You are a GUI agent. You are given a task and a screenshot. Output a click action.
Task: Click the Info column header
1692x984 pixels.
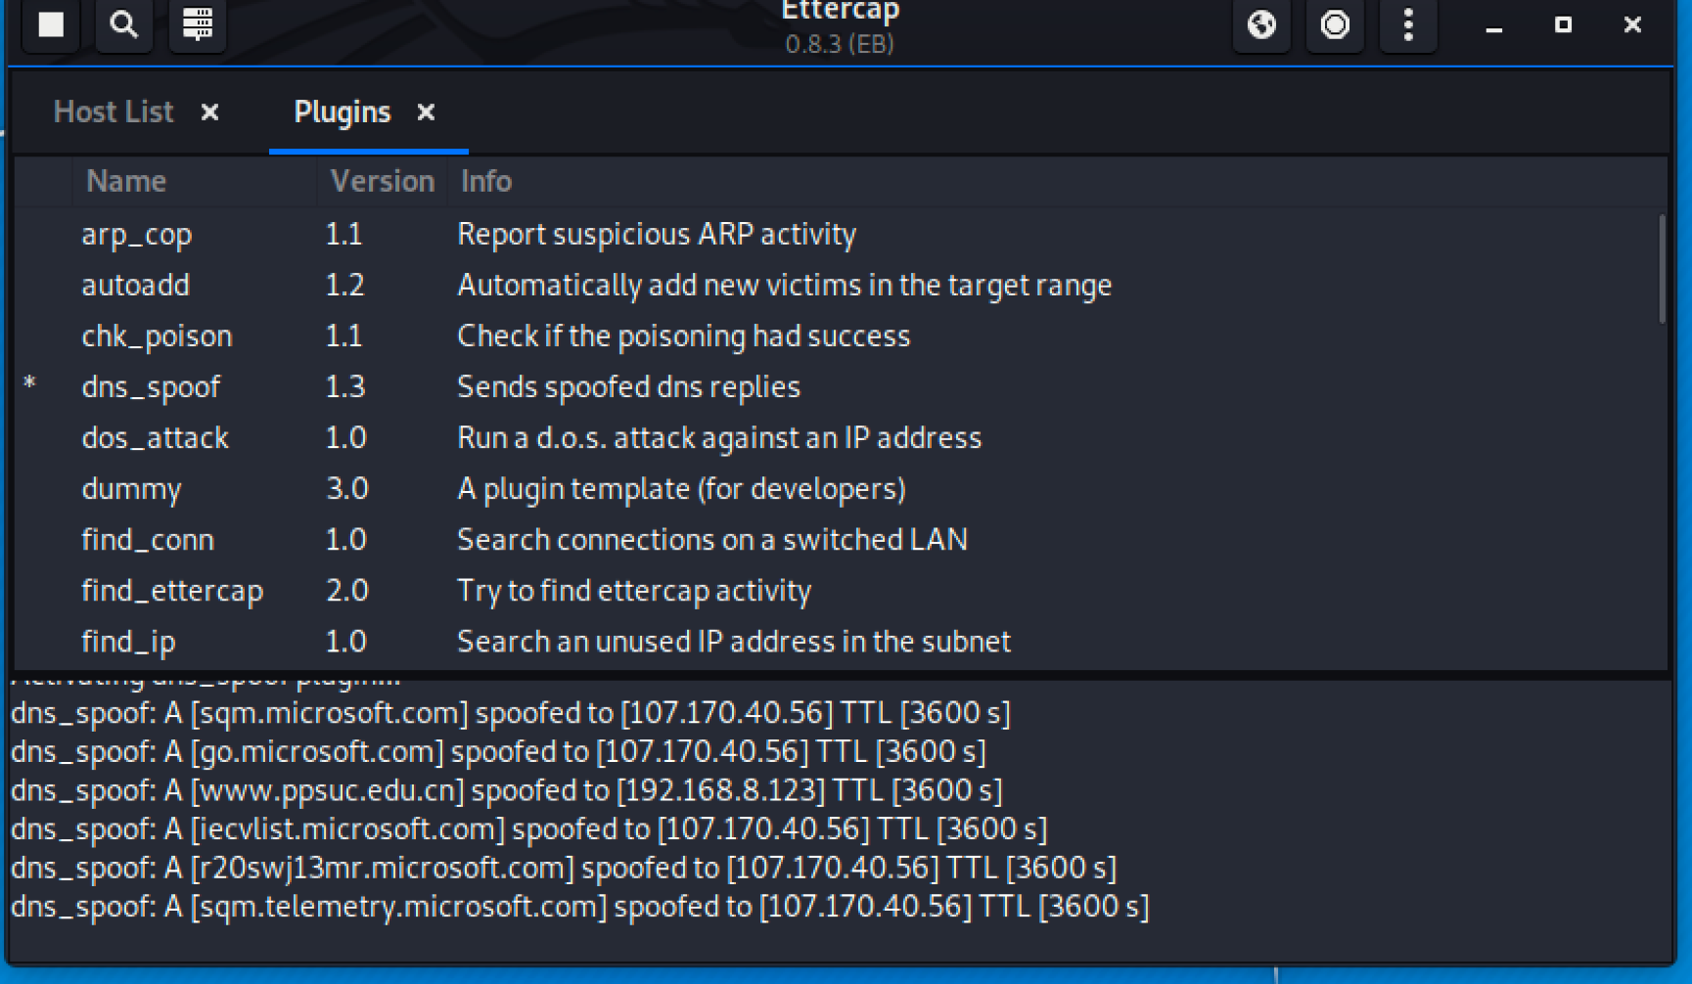pyautogui.click(x=486, y=181)
